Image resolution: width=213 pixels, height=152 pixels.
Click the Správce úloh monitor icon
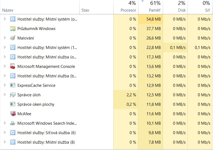13,95
